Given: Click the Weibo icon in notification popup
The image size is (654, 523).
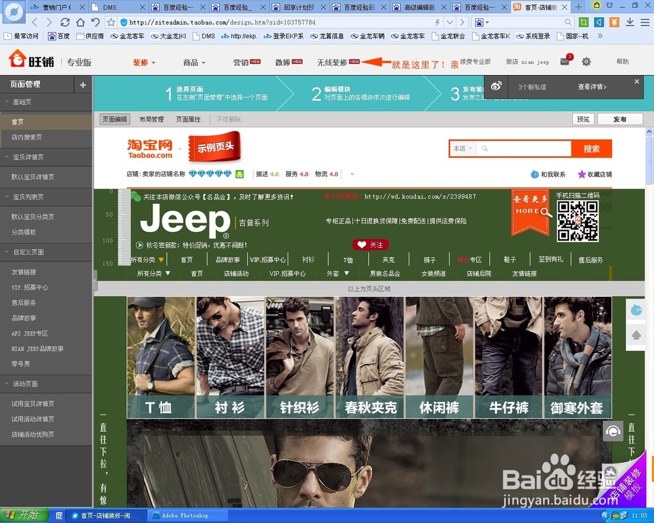Looking at the screenshot, I should click(x=496, y=86).
